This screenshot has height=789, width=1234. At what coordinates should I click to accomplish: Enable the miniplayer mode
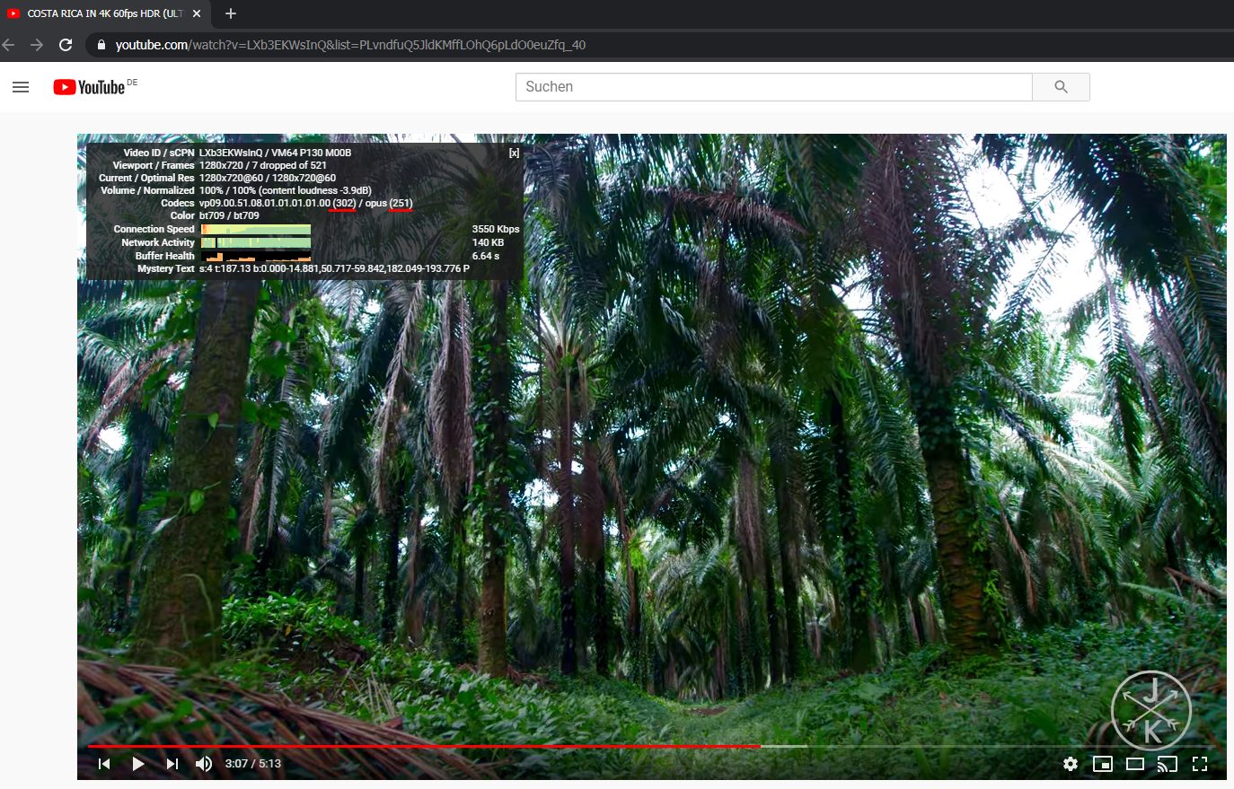1103,764
